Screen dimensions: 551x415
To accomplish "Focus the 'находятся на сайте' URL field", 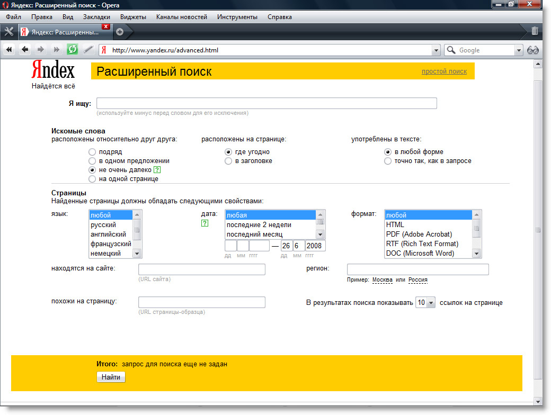I will pos(202,269).
